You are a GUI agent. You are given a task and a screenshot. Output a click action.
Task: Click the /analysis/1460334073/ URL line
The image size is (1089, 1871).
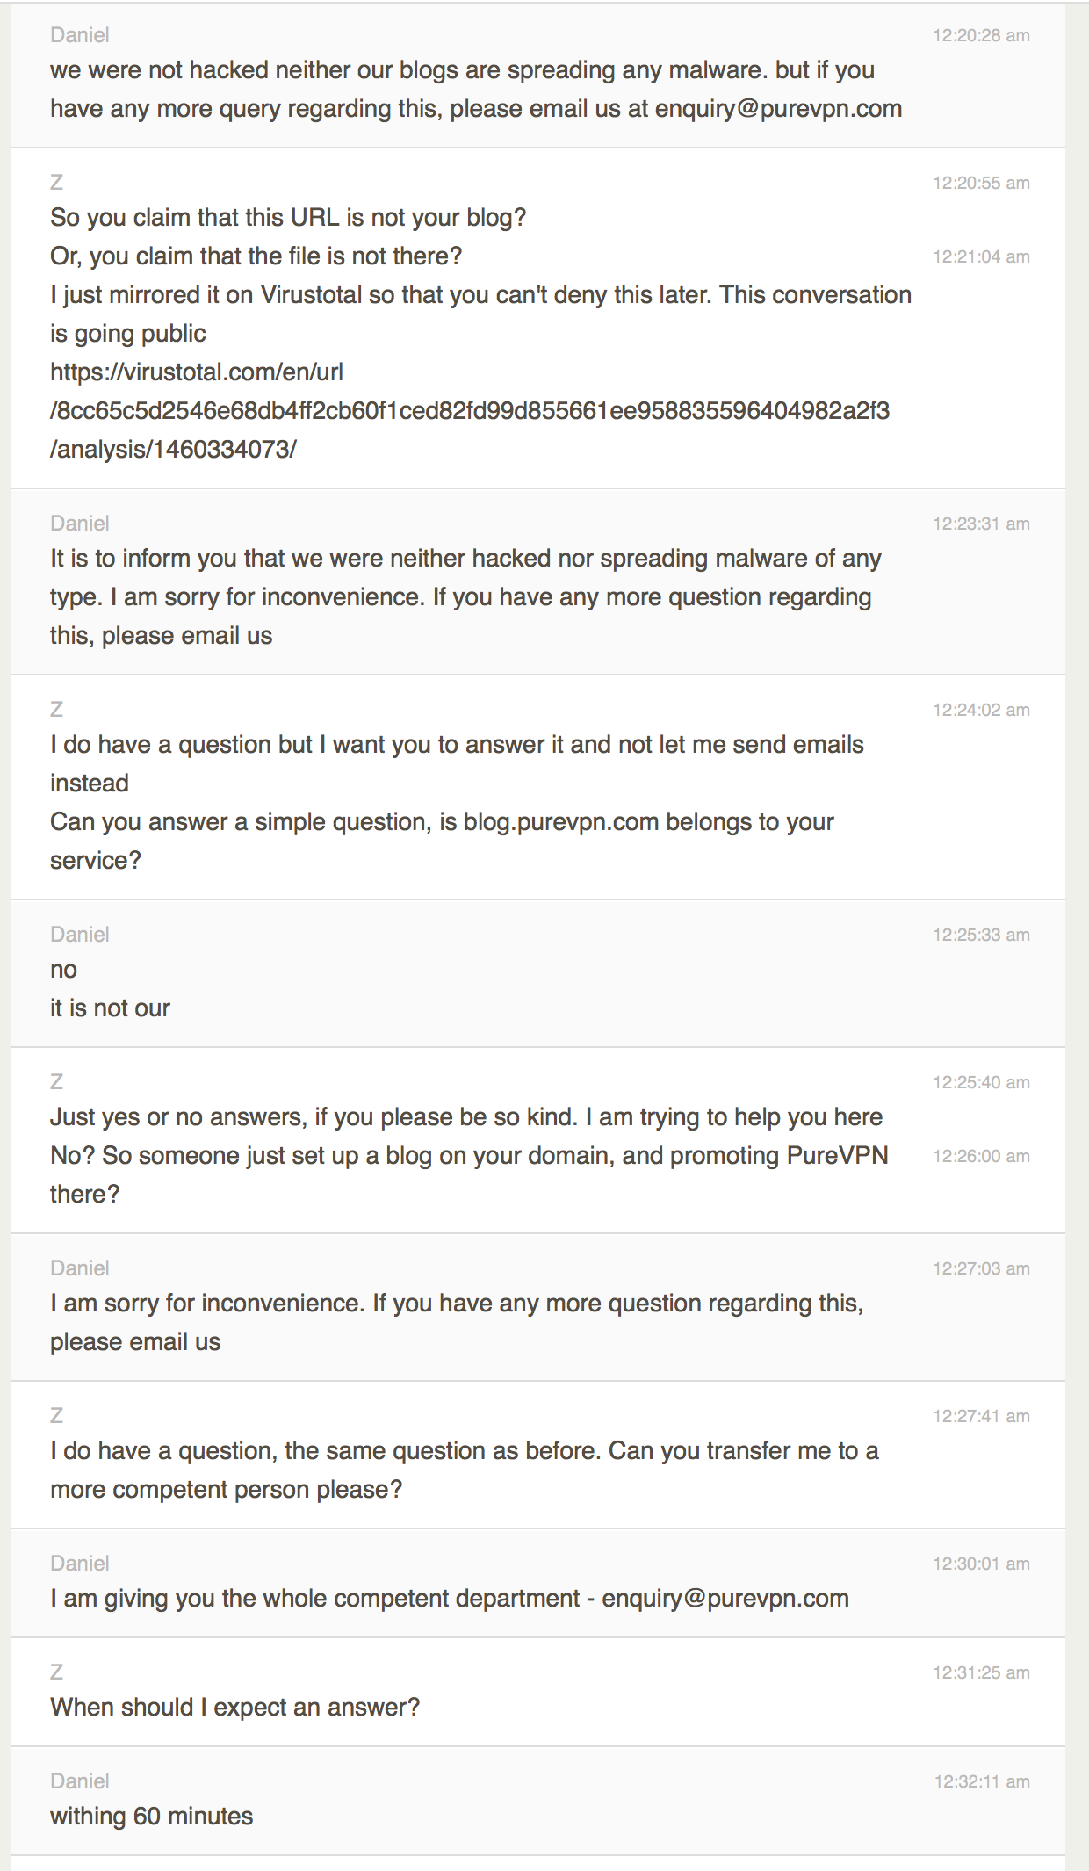tap(173, 450)
